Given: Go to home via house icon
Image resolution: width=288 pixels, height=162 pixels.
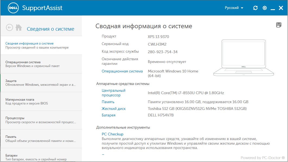Looking at the screenshot, I should coord(18,28).
